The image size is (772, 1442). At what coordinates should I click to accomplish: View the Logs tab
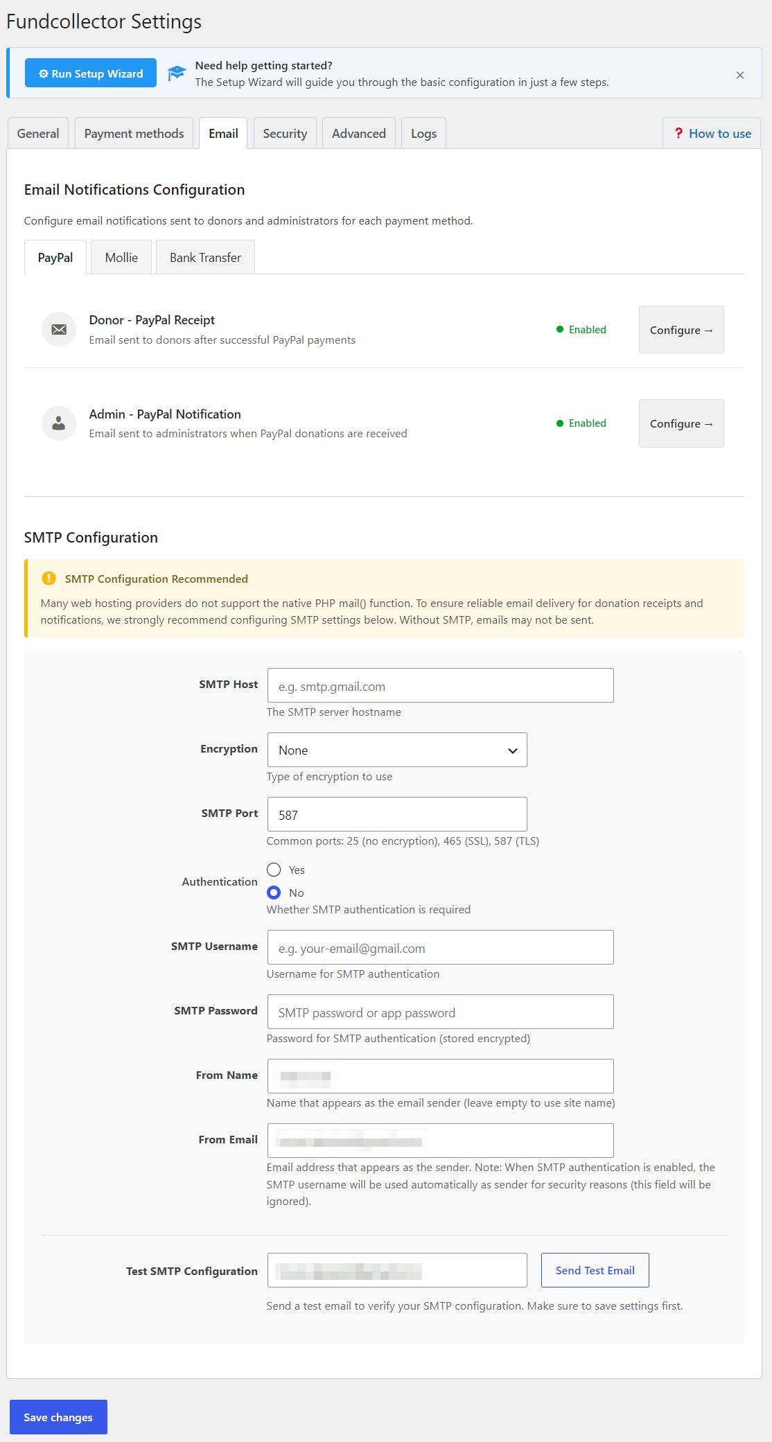(423, 133)
